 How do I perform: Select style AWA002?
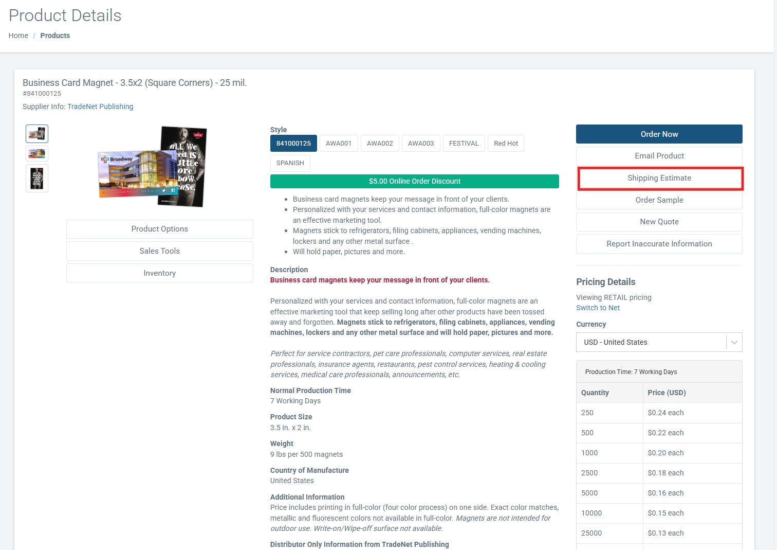[x=380, y=144]
